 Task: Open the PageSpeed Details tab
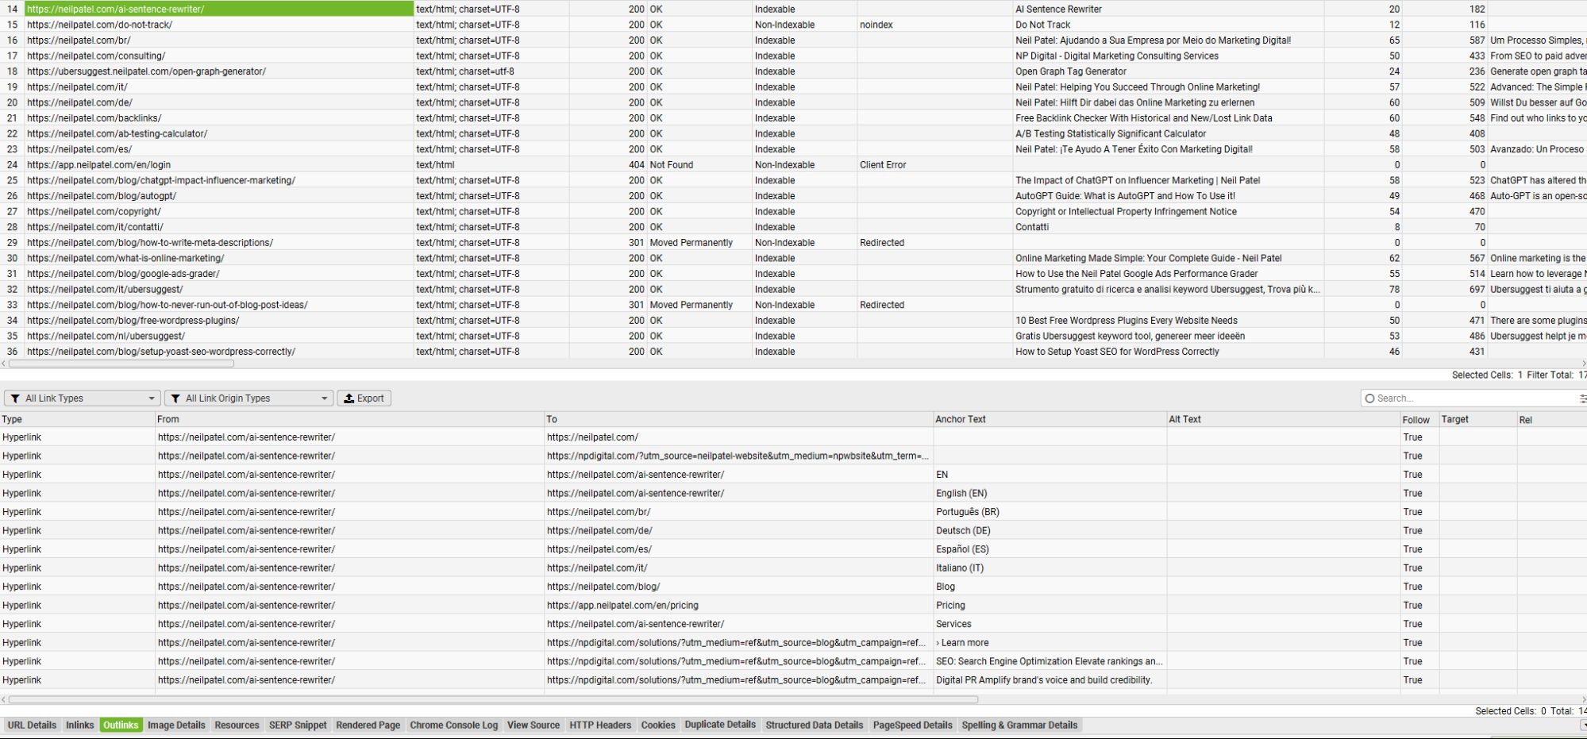coord(912,725)
